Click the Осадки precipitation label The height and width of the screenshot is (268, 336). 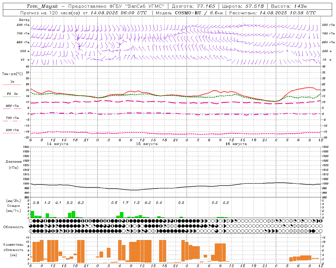pos(13,206)
